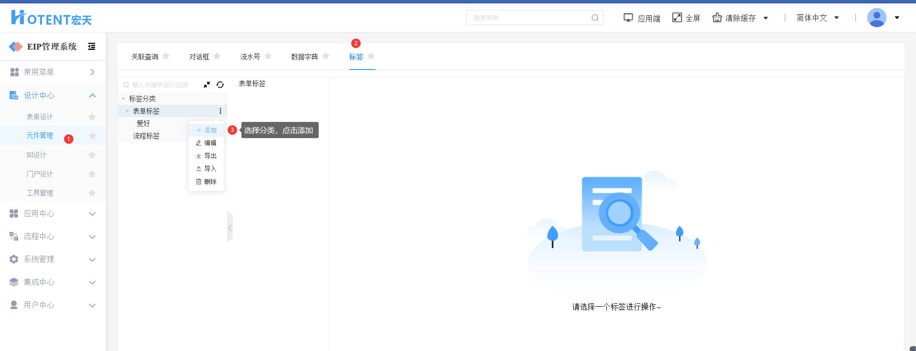
Task: Click the refresh icon in tree panel
Action: (x=220, y=85)
